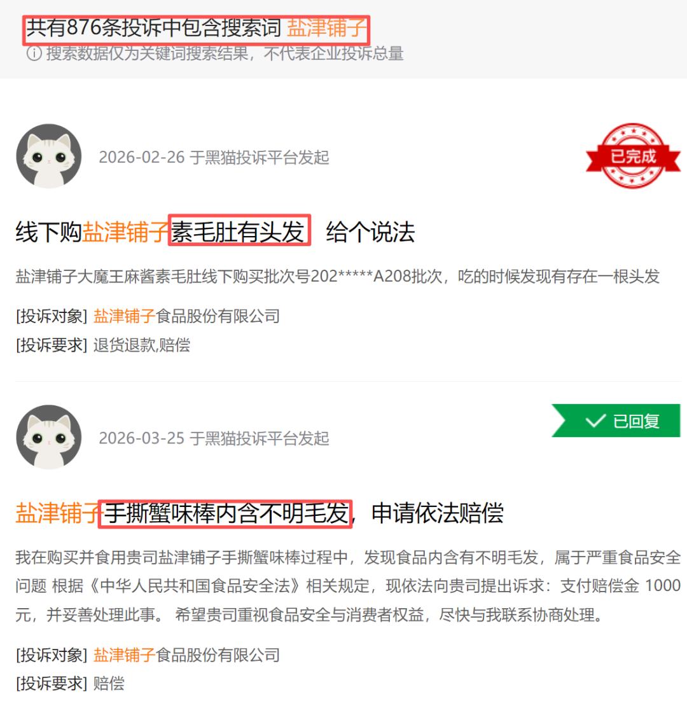Click the red 已完成 stamp badge
This screenshot has height=701, width=687.
(x=633, y=156)
